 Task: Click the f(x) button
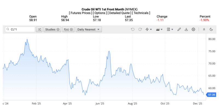pos(68,30)
